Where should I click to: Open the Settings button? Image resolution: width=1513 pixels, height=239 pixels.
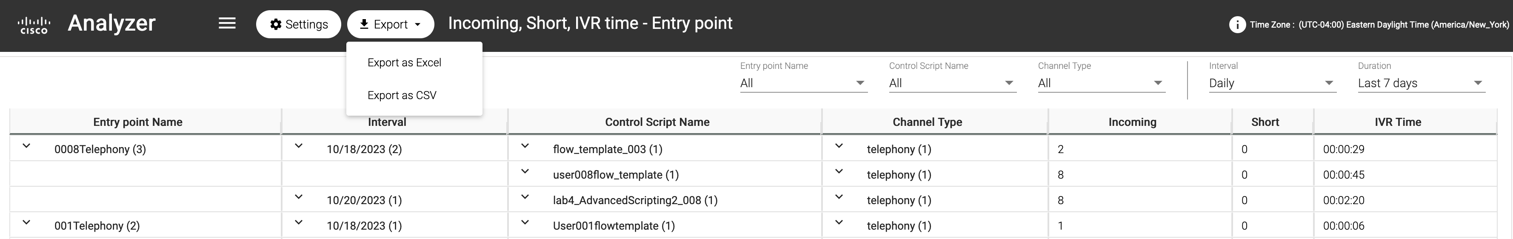[x=298, y=24]
